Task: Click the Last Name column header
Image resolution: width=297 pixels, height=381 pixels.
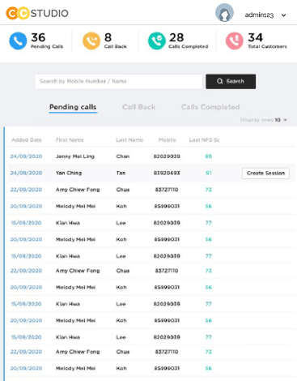Action: click(129, 140)
